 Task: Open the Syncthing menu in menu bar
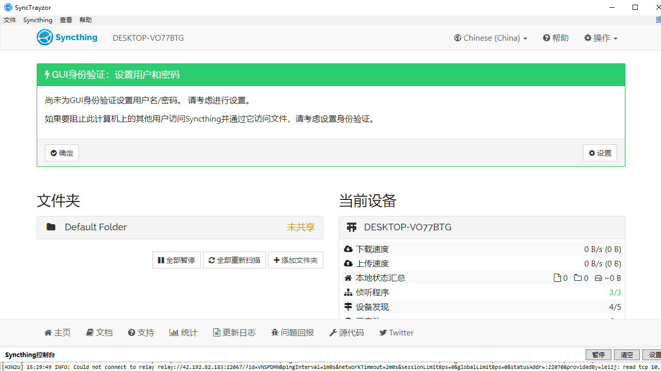point(38,20)
